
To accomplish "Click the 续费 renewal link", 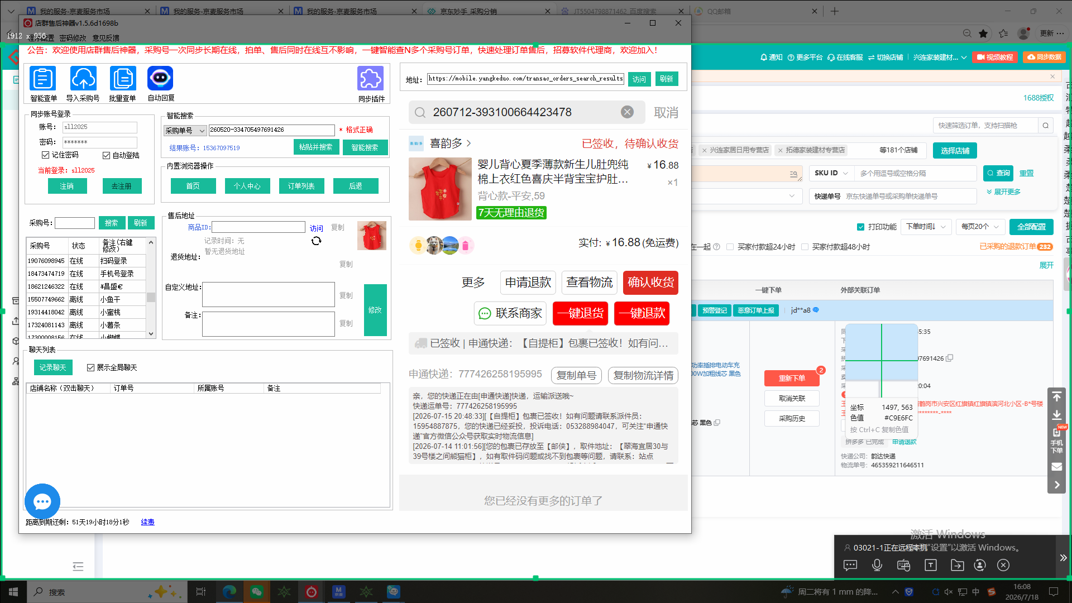I will pyautogui.click(x=147, y=522).
